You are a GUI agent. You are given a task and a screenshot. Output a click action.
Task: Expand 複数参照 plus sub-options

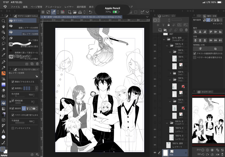click(10, 108)
